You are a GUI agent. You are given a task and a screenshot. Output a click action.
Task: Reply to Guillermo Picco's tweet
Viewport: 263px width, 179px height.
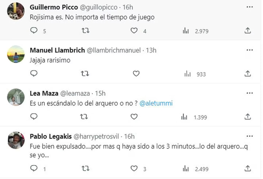(x=34, y=31)
